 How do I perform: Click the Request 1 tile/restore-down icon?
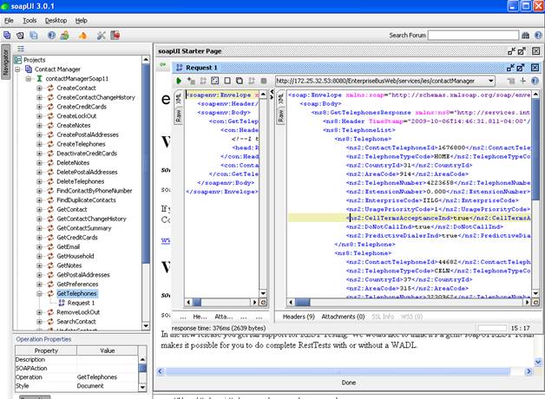click(x=510, y=68)
